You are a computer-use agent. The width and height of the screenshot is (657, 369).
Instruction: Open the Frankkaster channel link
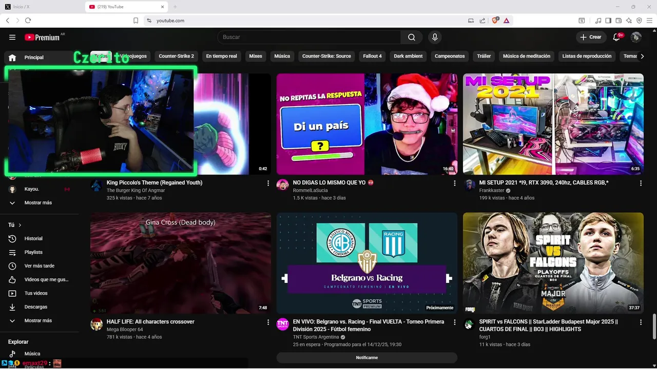(492, 190)
